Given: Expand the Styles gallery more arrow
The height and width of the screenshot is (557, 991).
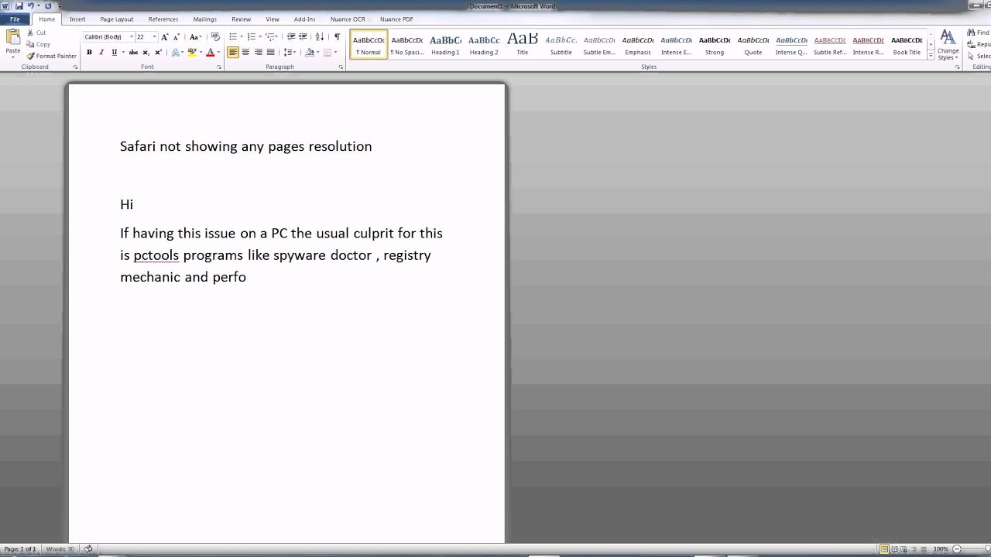Looking at the screenshot, I should click(x=931, y=56).
